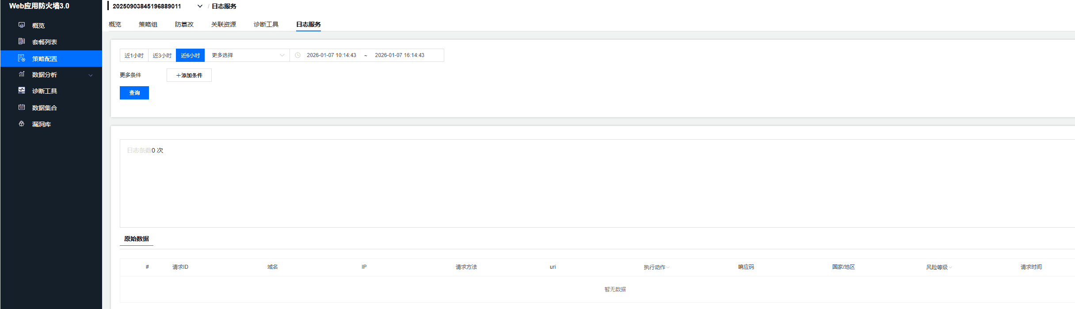The height and width of the screenshot is (309, 1075).
Task: Select the 近3小时 time range option
Action: (x=162, y=55)
